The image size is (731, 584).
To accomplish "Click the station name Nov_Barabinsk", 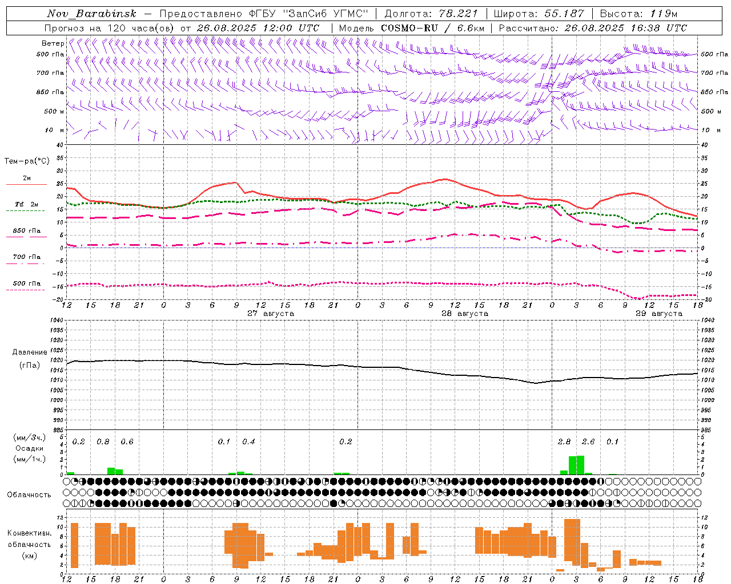I will 92,14.
